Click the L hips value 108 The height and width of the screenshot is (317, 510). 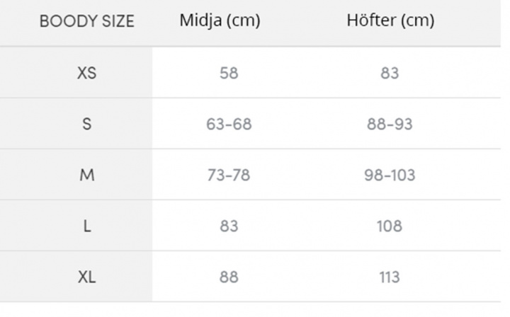(x=390, y=226)
